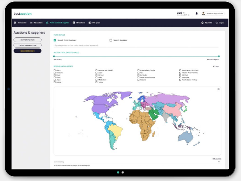This screenshot has height=181, width=241.
Task: Check the Search Suppliers checkbox
Action: [x=111, y=40]
